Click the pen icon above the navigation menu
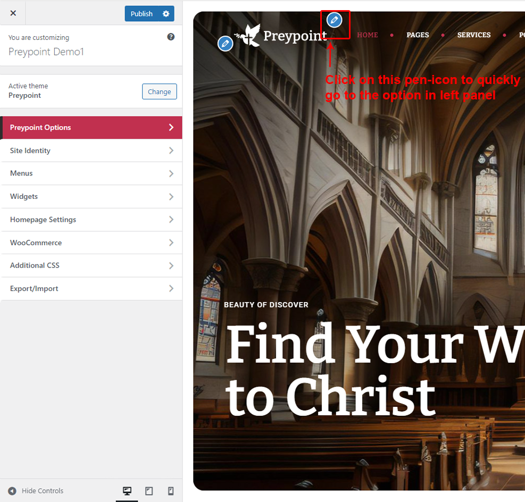Screen dimensions: 525x502 click(334, 20)
